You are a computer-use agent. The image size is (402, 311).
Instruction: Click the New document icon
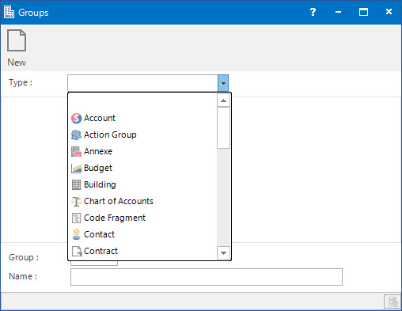17,40
